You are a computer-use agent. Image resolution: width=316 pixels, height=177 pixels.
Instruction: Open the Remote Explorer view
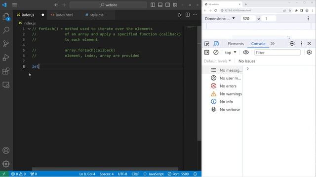coord(6,85)
